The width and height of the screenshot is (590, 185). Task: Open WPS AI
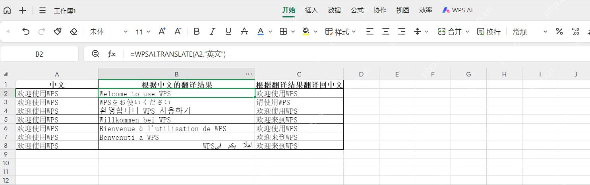point(458,10)
